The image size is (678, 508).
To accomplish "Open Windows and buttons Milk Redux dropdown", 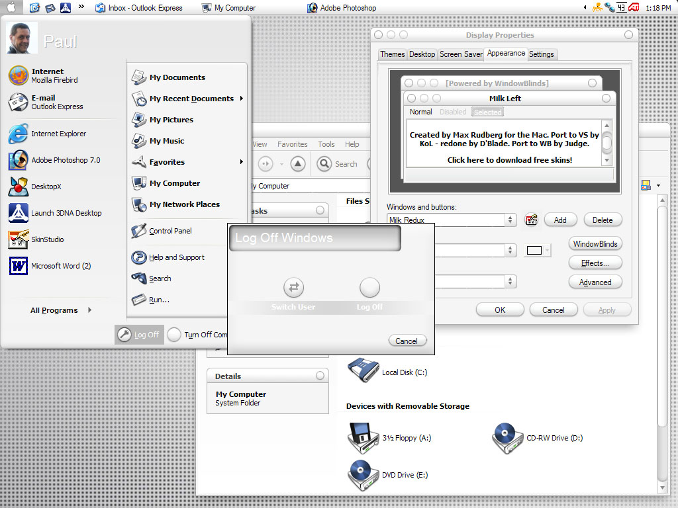I will pyautogui.click(x=510, y=220).
